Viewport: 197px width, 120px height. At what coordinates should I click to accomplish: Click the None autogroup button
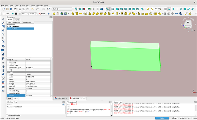click(42, 14)
